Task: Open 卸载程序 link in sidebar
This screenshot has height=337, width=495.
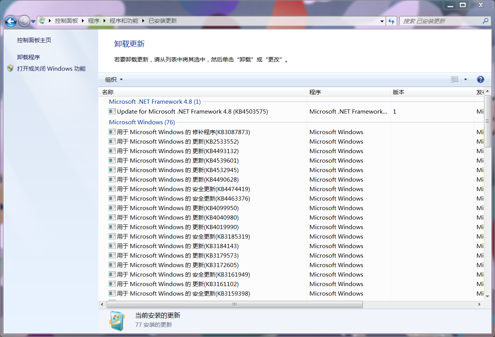Action: [x=28, y=57]
